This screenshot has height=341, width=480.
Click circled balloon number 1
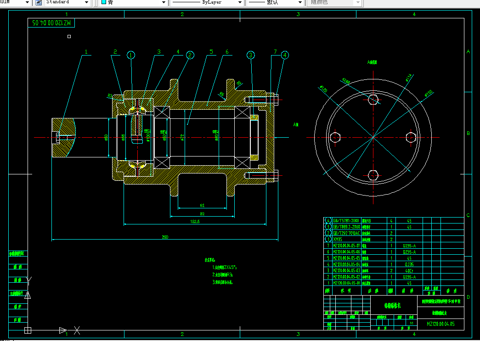pos(131,55)
